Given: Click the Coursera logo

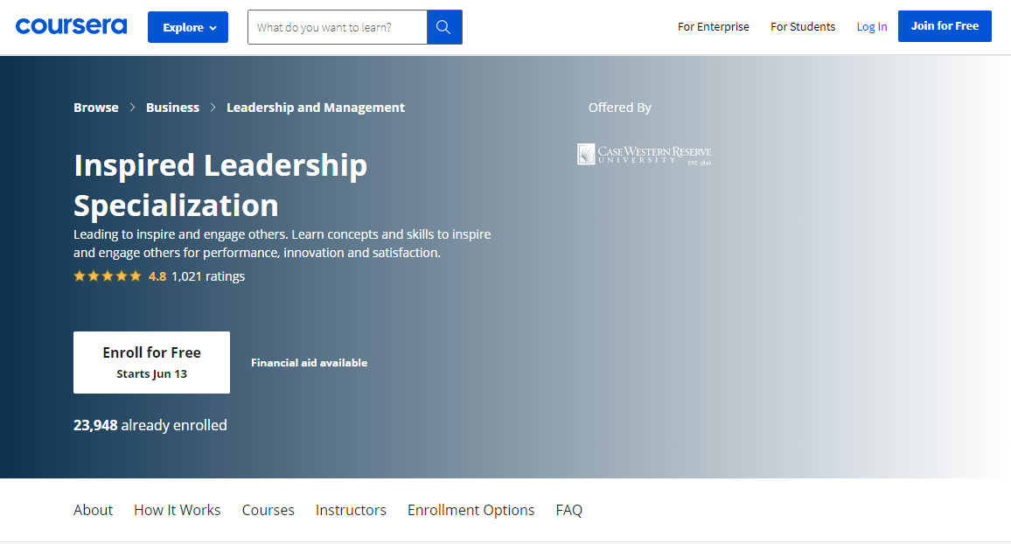Looking at the screenshot, I should click(71, 25).
